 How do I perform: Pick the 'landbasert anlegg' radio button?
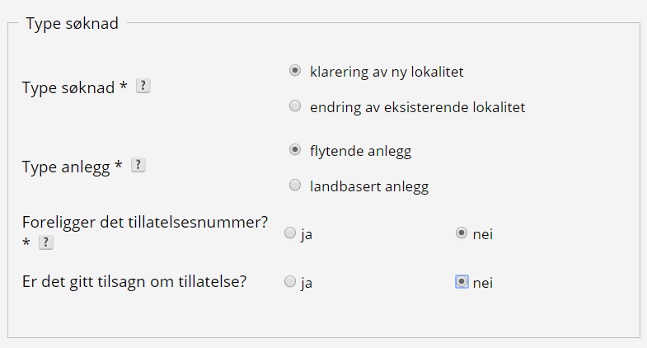[295, 186]
